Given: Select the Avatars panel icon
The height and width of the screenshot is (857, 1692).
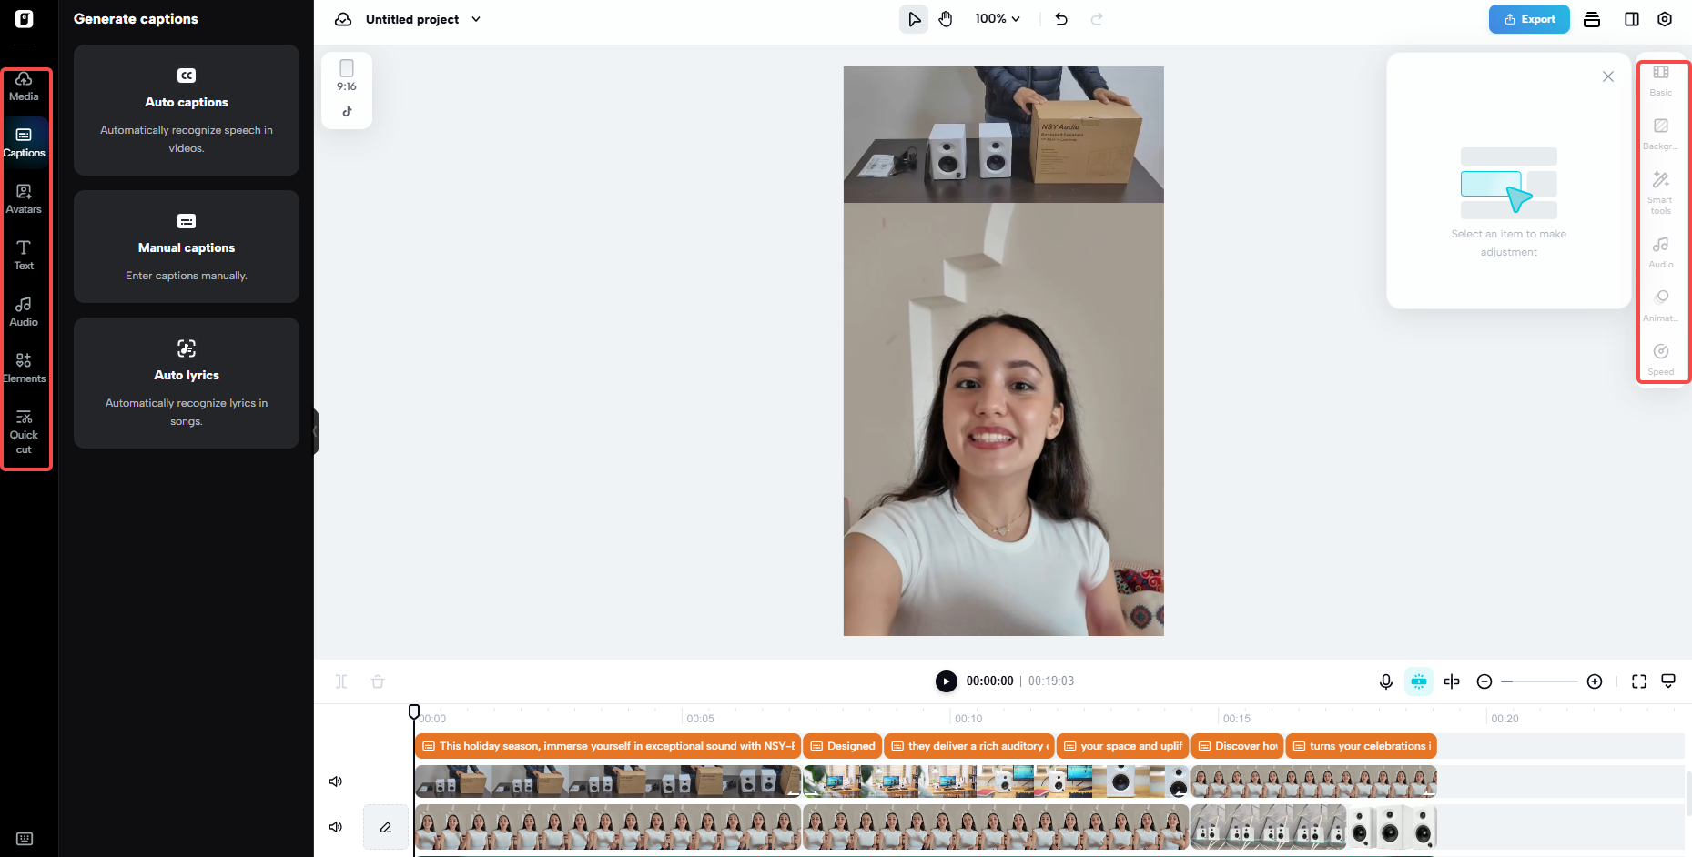Looking at the screenshot, I should pyautogui.click(x=23, y=198).
